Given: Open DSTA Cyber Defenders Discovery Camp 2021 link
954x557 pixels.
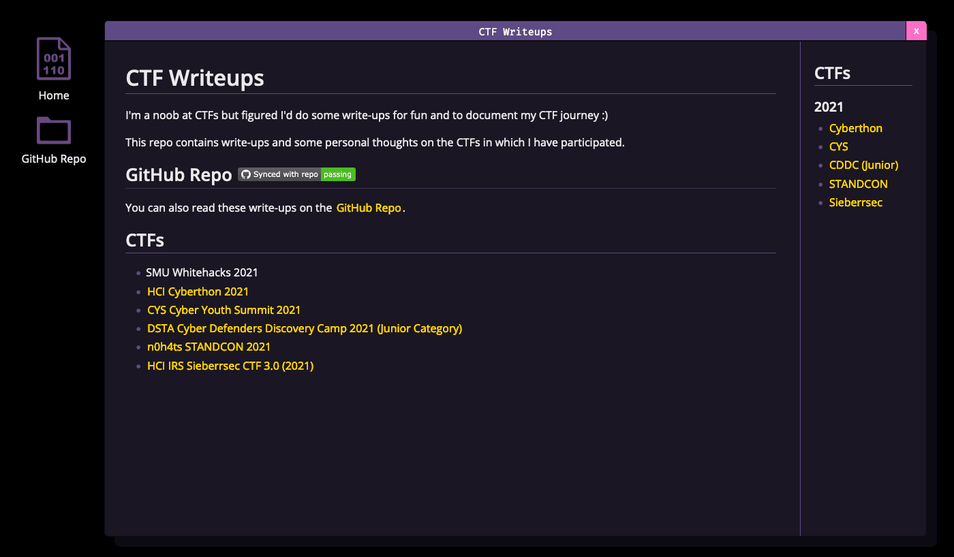Looking at the screenshot, I should 305,328.
